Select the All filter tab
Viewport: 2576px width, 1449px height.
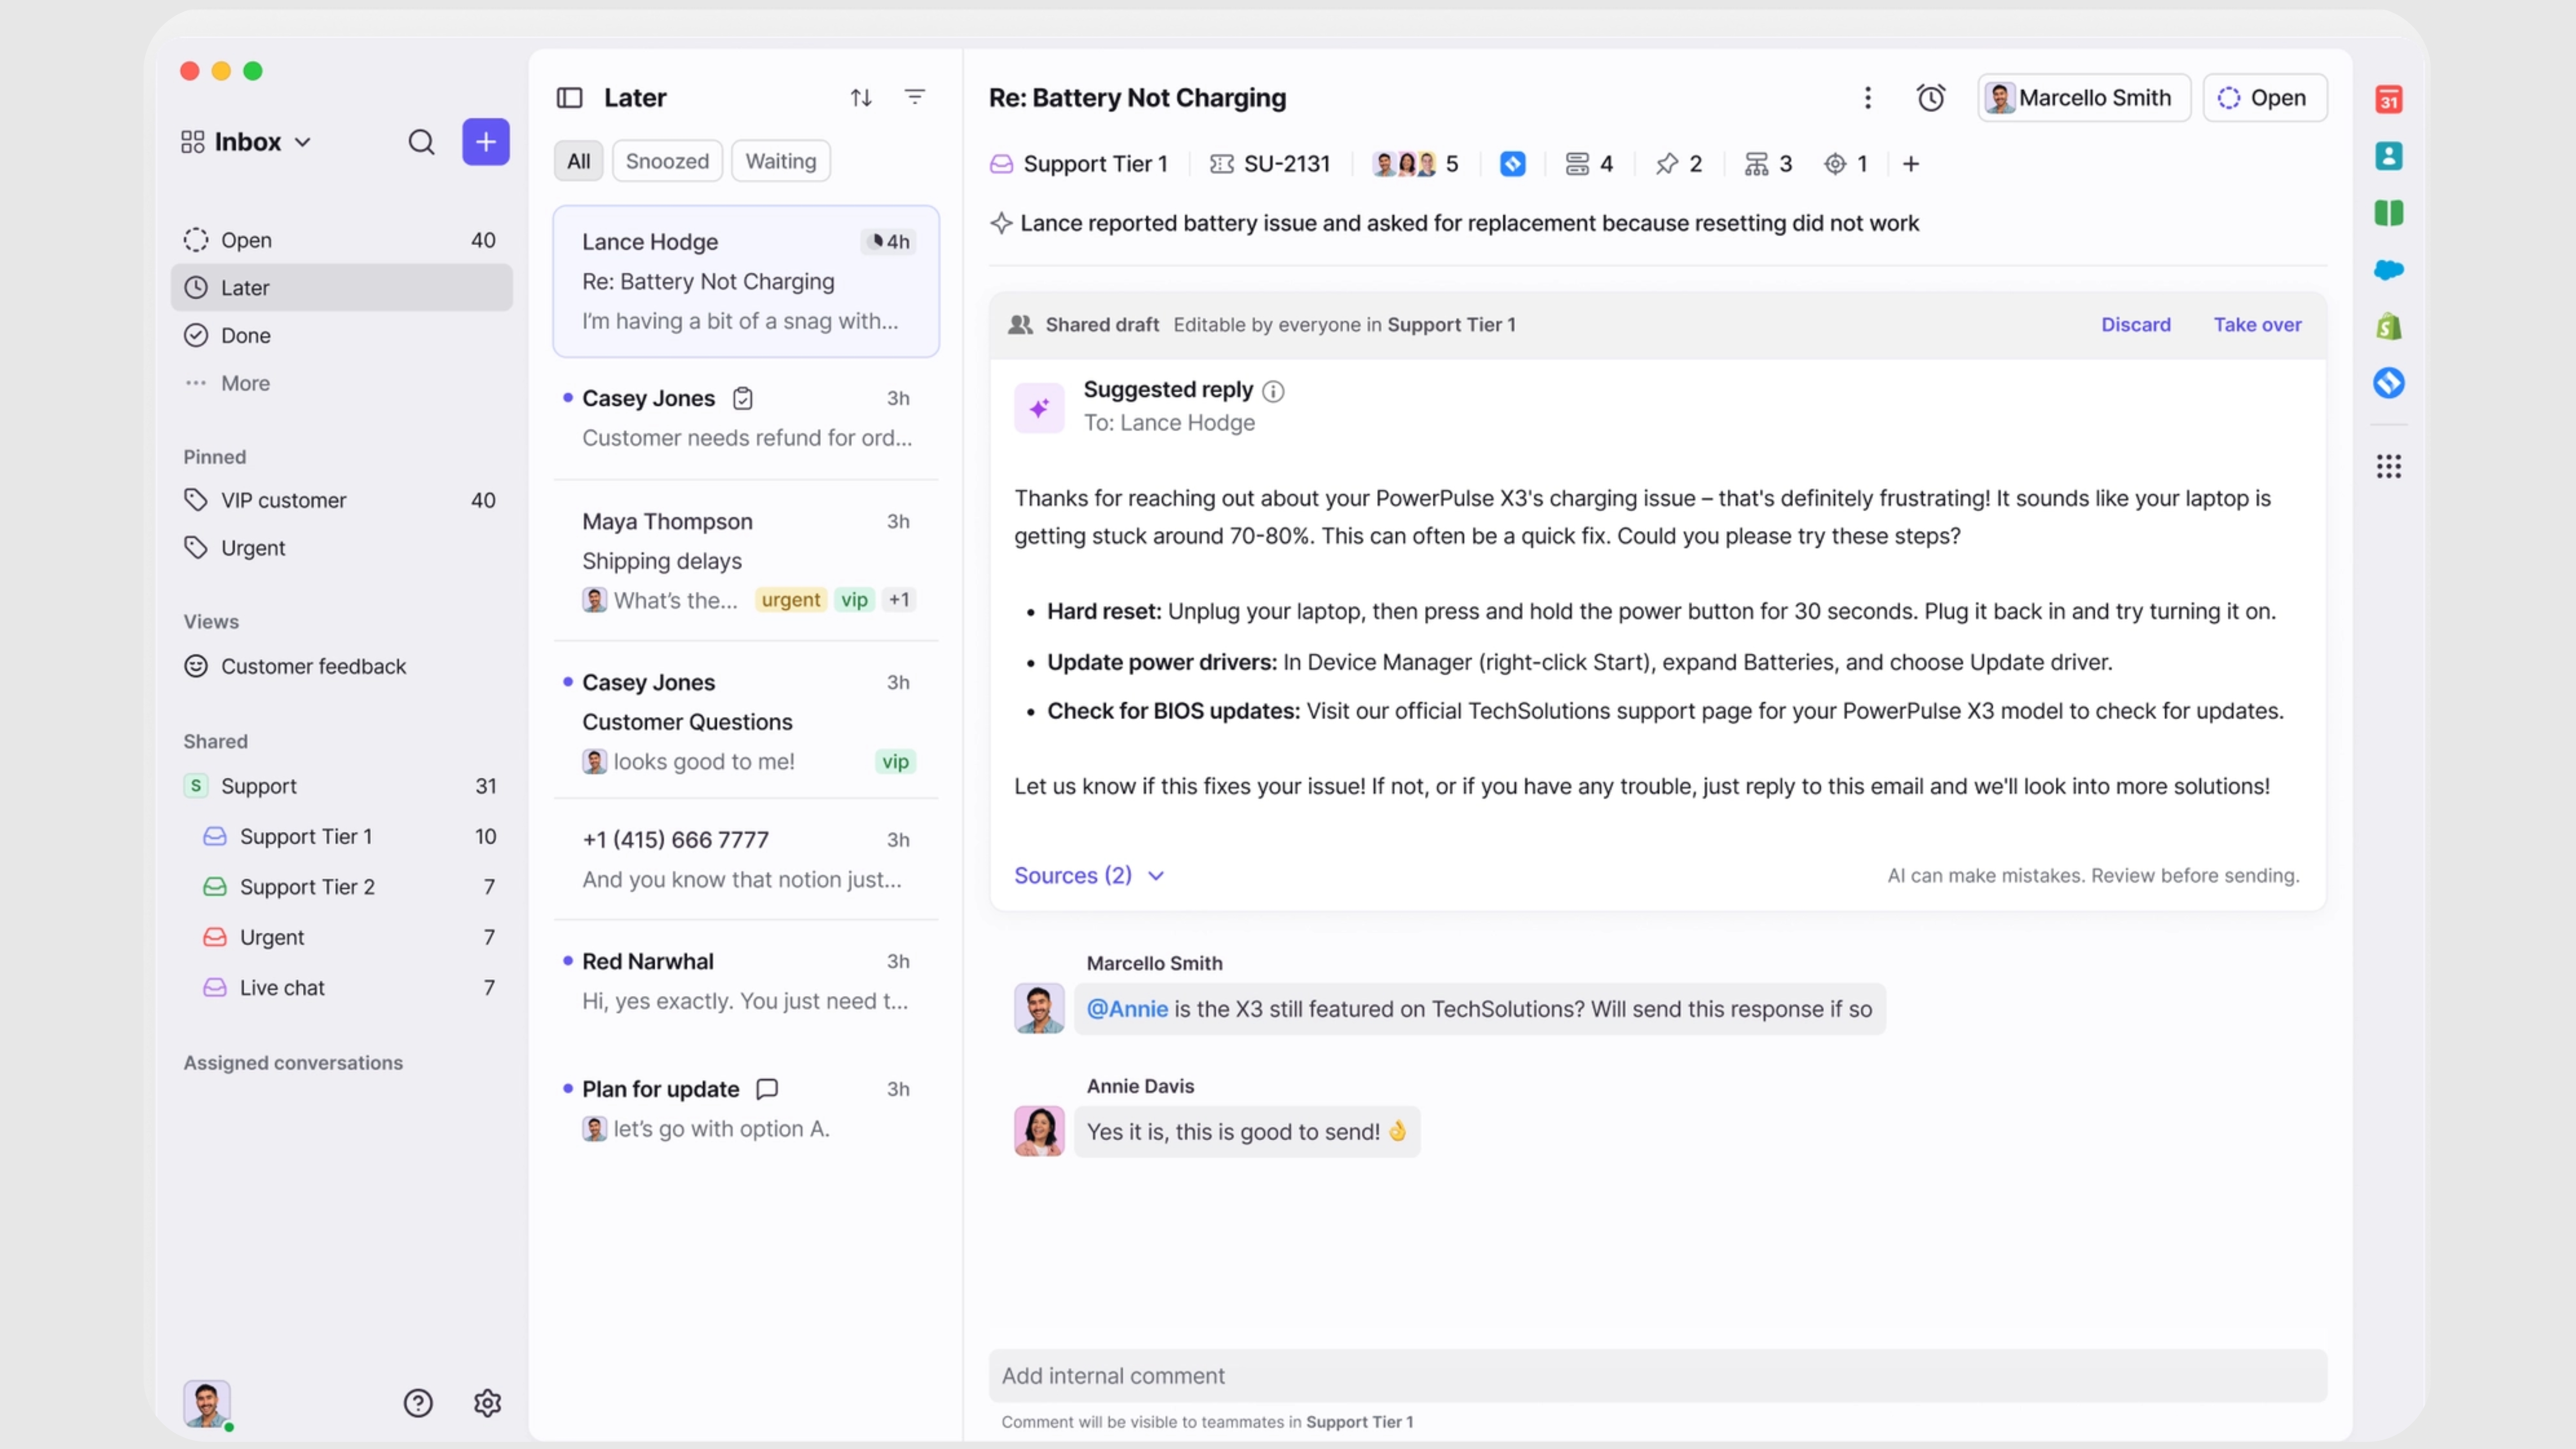(x=578, y=161)
